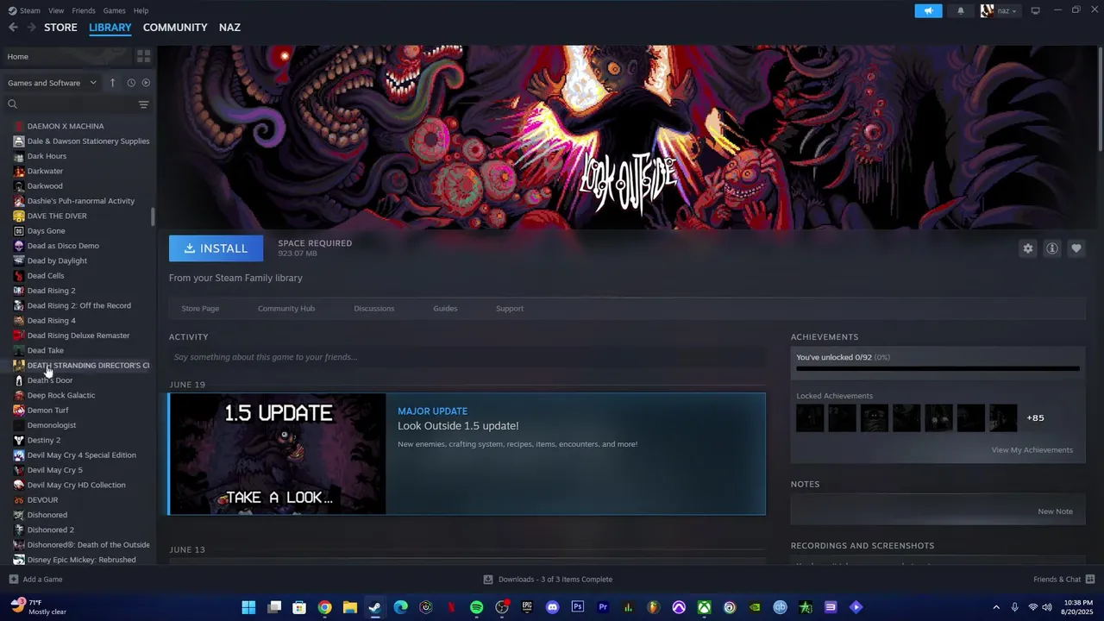Open the Help menu
The image size is (1104, 621).
tap(141, 10)
